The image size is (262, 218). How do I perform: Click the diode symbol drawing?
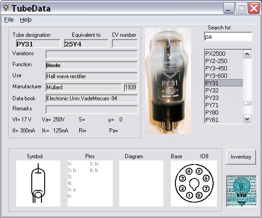pos(38,184)
